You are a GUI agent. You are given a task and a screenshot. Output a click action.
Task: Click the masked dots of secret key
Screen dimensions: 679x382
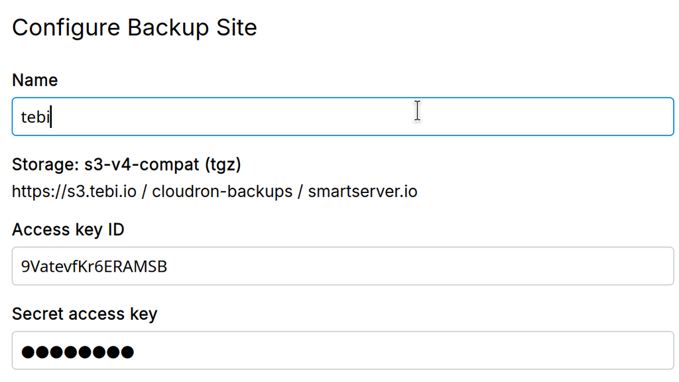click(77, 351)
